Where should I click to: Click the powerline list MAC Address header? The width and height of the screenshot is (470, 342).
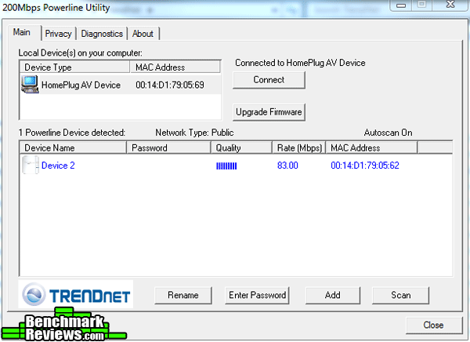371,147
